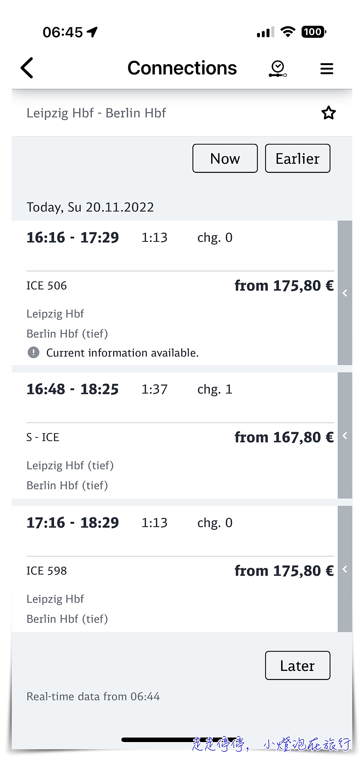Select the 17:16 - 18:29 connection
The height and width of the screenshot is (761, 364).
click(175, 569)
